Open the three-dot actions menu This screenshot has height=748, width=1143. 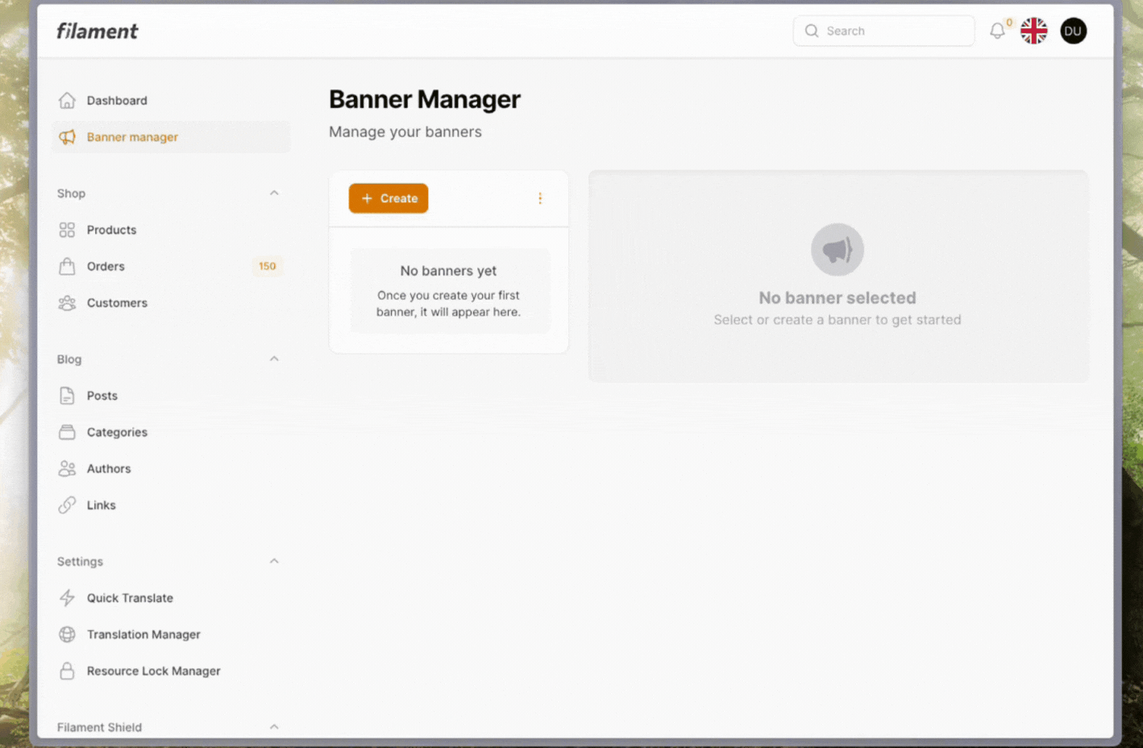coord(540,198)
